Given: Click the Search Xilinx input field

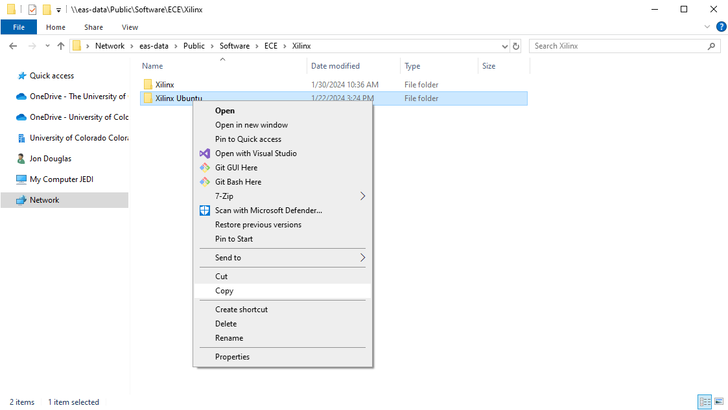Looking at the screenshot, I should coord(619,46).
